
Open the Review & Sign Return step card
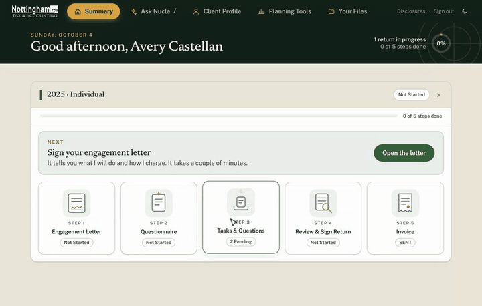(x=323, y=218)
